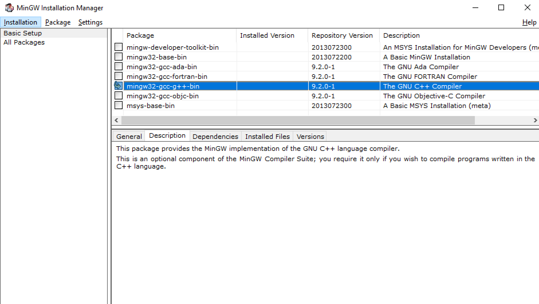Select the Description tab
Screen dimensions: 539x304
(x=167, y=136)
